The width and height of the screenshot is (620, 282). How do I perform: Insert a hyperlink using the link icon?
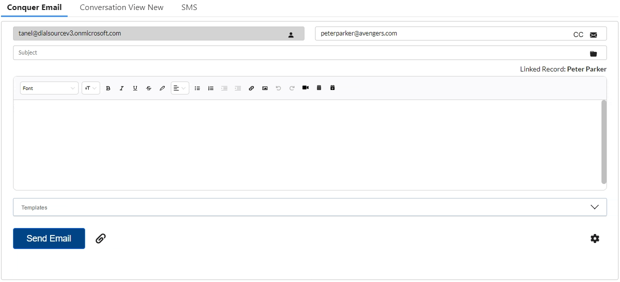coord(251,88)
